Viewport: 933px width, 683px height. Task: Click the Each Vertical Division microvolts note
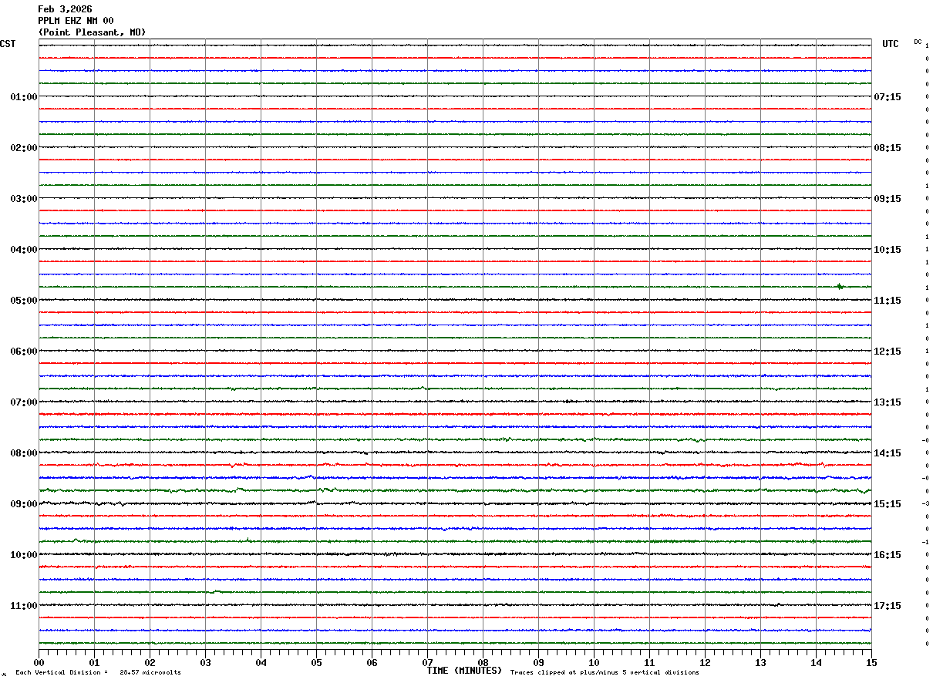(x=98, y=673)
